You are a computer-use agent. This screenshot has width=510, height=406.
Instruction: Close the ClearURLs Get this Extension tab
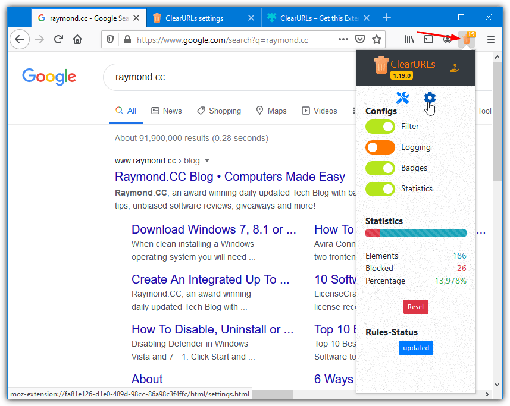[367, 18]
